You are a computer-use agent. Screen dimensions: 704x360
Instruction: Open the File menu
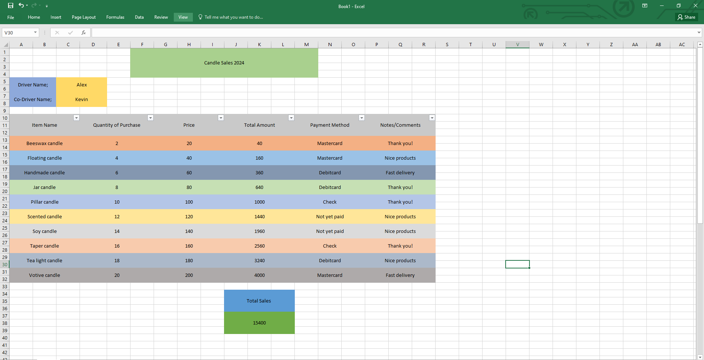point(11,17)
